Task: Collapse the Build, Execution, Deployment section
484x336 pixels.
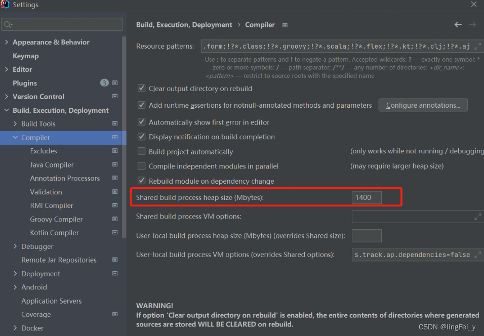Action: [x=6, y=110]
